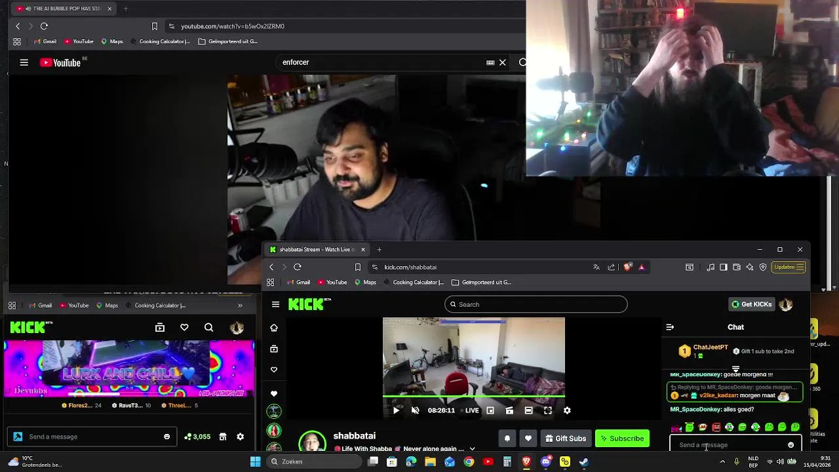Image resolution: width=839 pixels, height=472 pixels.
Task: Play the shabbatai stream video
Action: coord(396,410)
